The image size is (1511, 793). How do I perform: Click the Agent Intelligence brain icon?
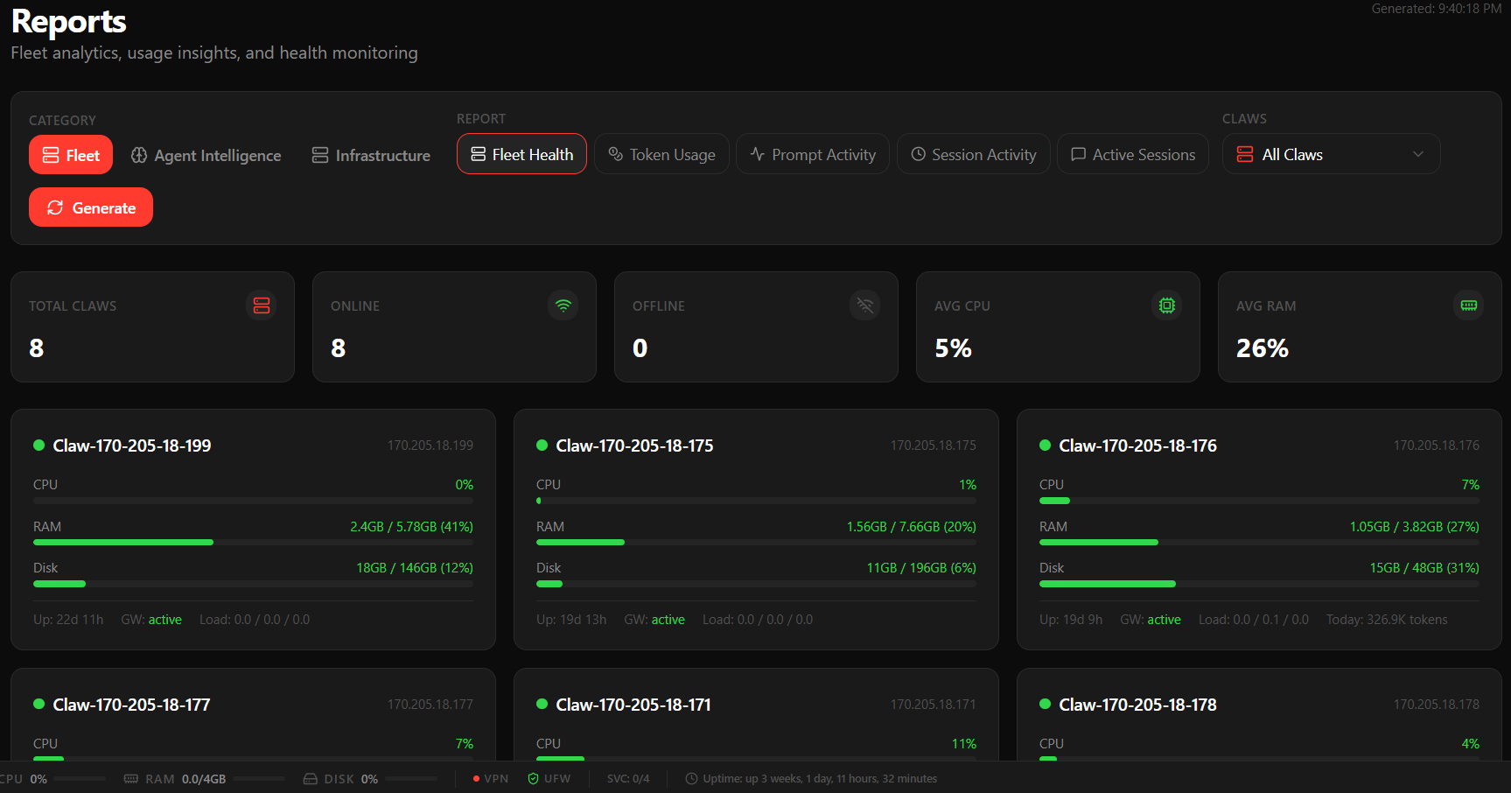coord(139,155)
